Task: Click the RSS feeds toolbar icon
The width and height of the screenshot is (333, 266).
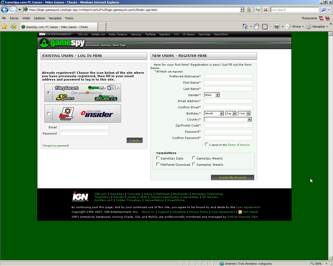Action: click(265, 26)
